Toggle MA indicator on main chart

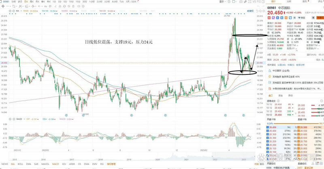(13, 164)
